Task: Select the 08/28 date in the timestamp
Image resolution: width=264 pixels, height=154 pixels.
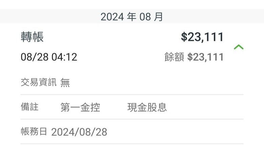Action: point(35,57)
